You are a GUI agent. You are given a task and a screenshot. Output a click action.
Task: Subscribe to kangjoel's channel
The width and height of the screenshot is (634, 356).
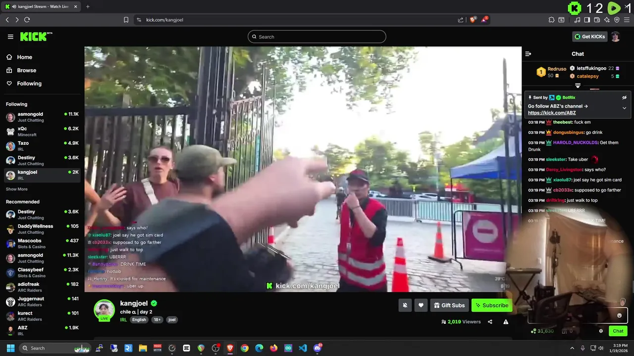[x=492, y=306]
